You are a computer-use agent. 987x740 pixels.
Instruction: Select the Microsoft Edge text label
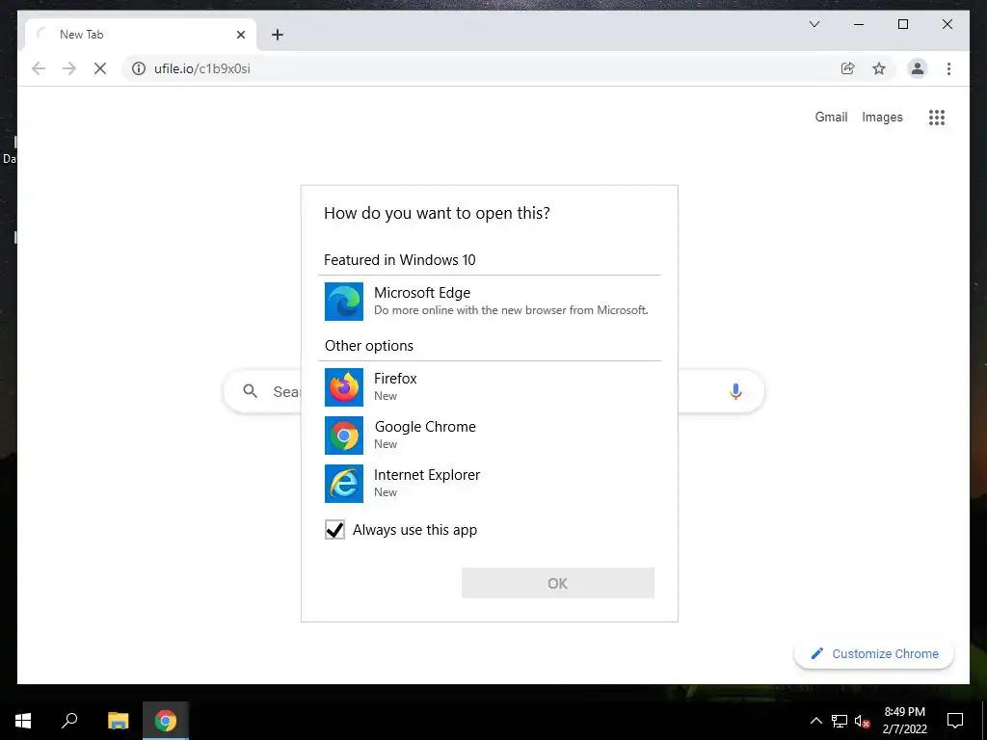click(x=422, y=293)
